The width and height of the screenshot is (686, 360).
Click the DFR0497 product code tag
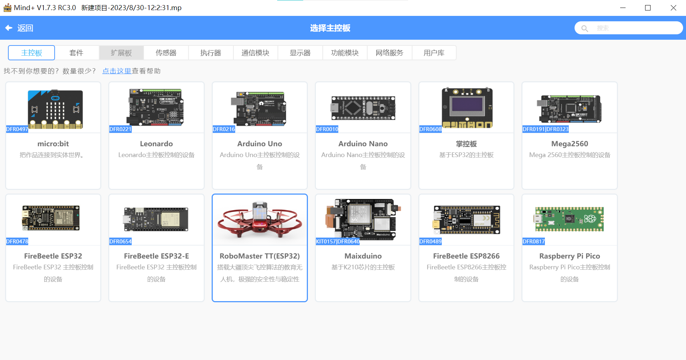point(17,129)
